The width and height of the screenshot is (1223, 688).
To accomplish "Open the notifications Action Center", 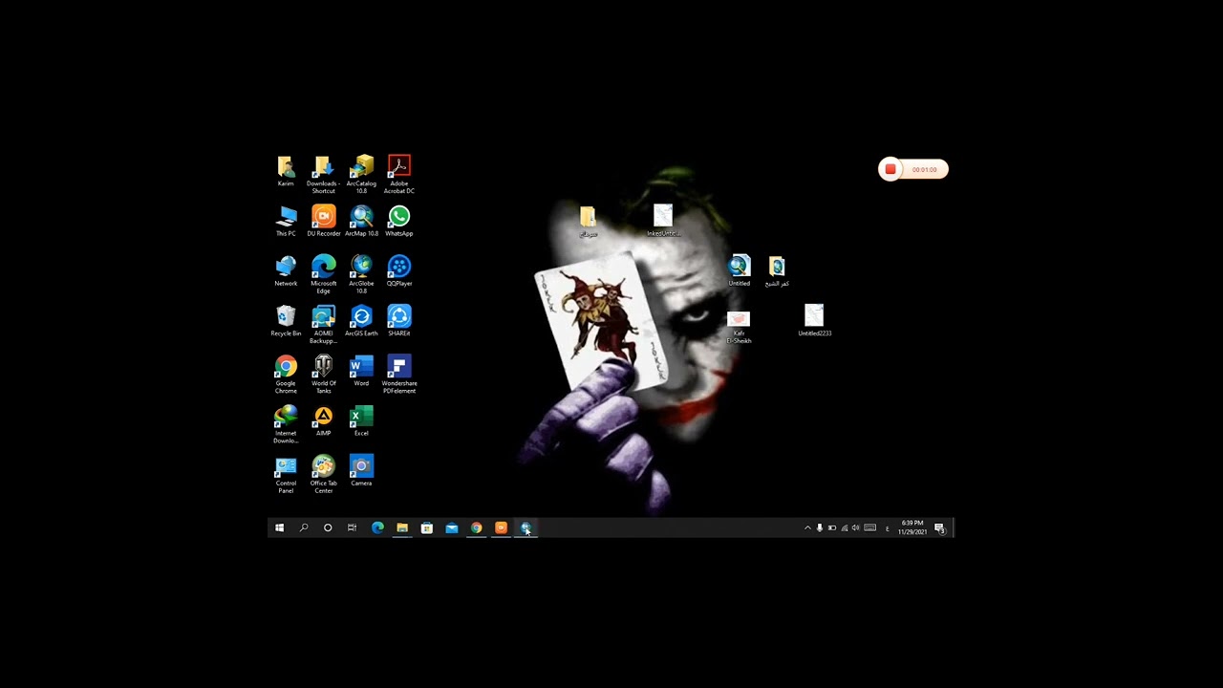I will (x=940, y=527).
